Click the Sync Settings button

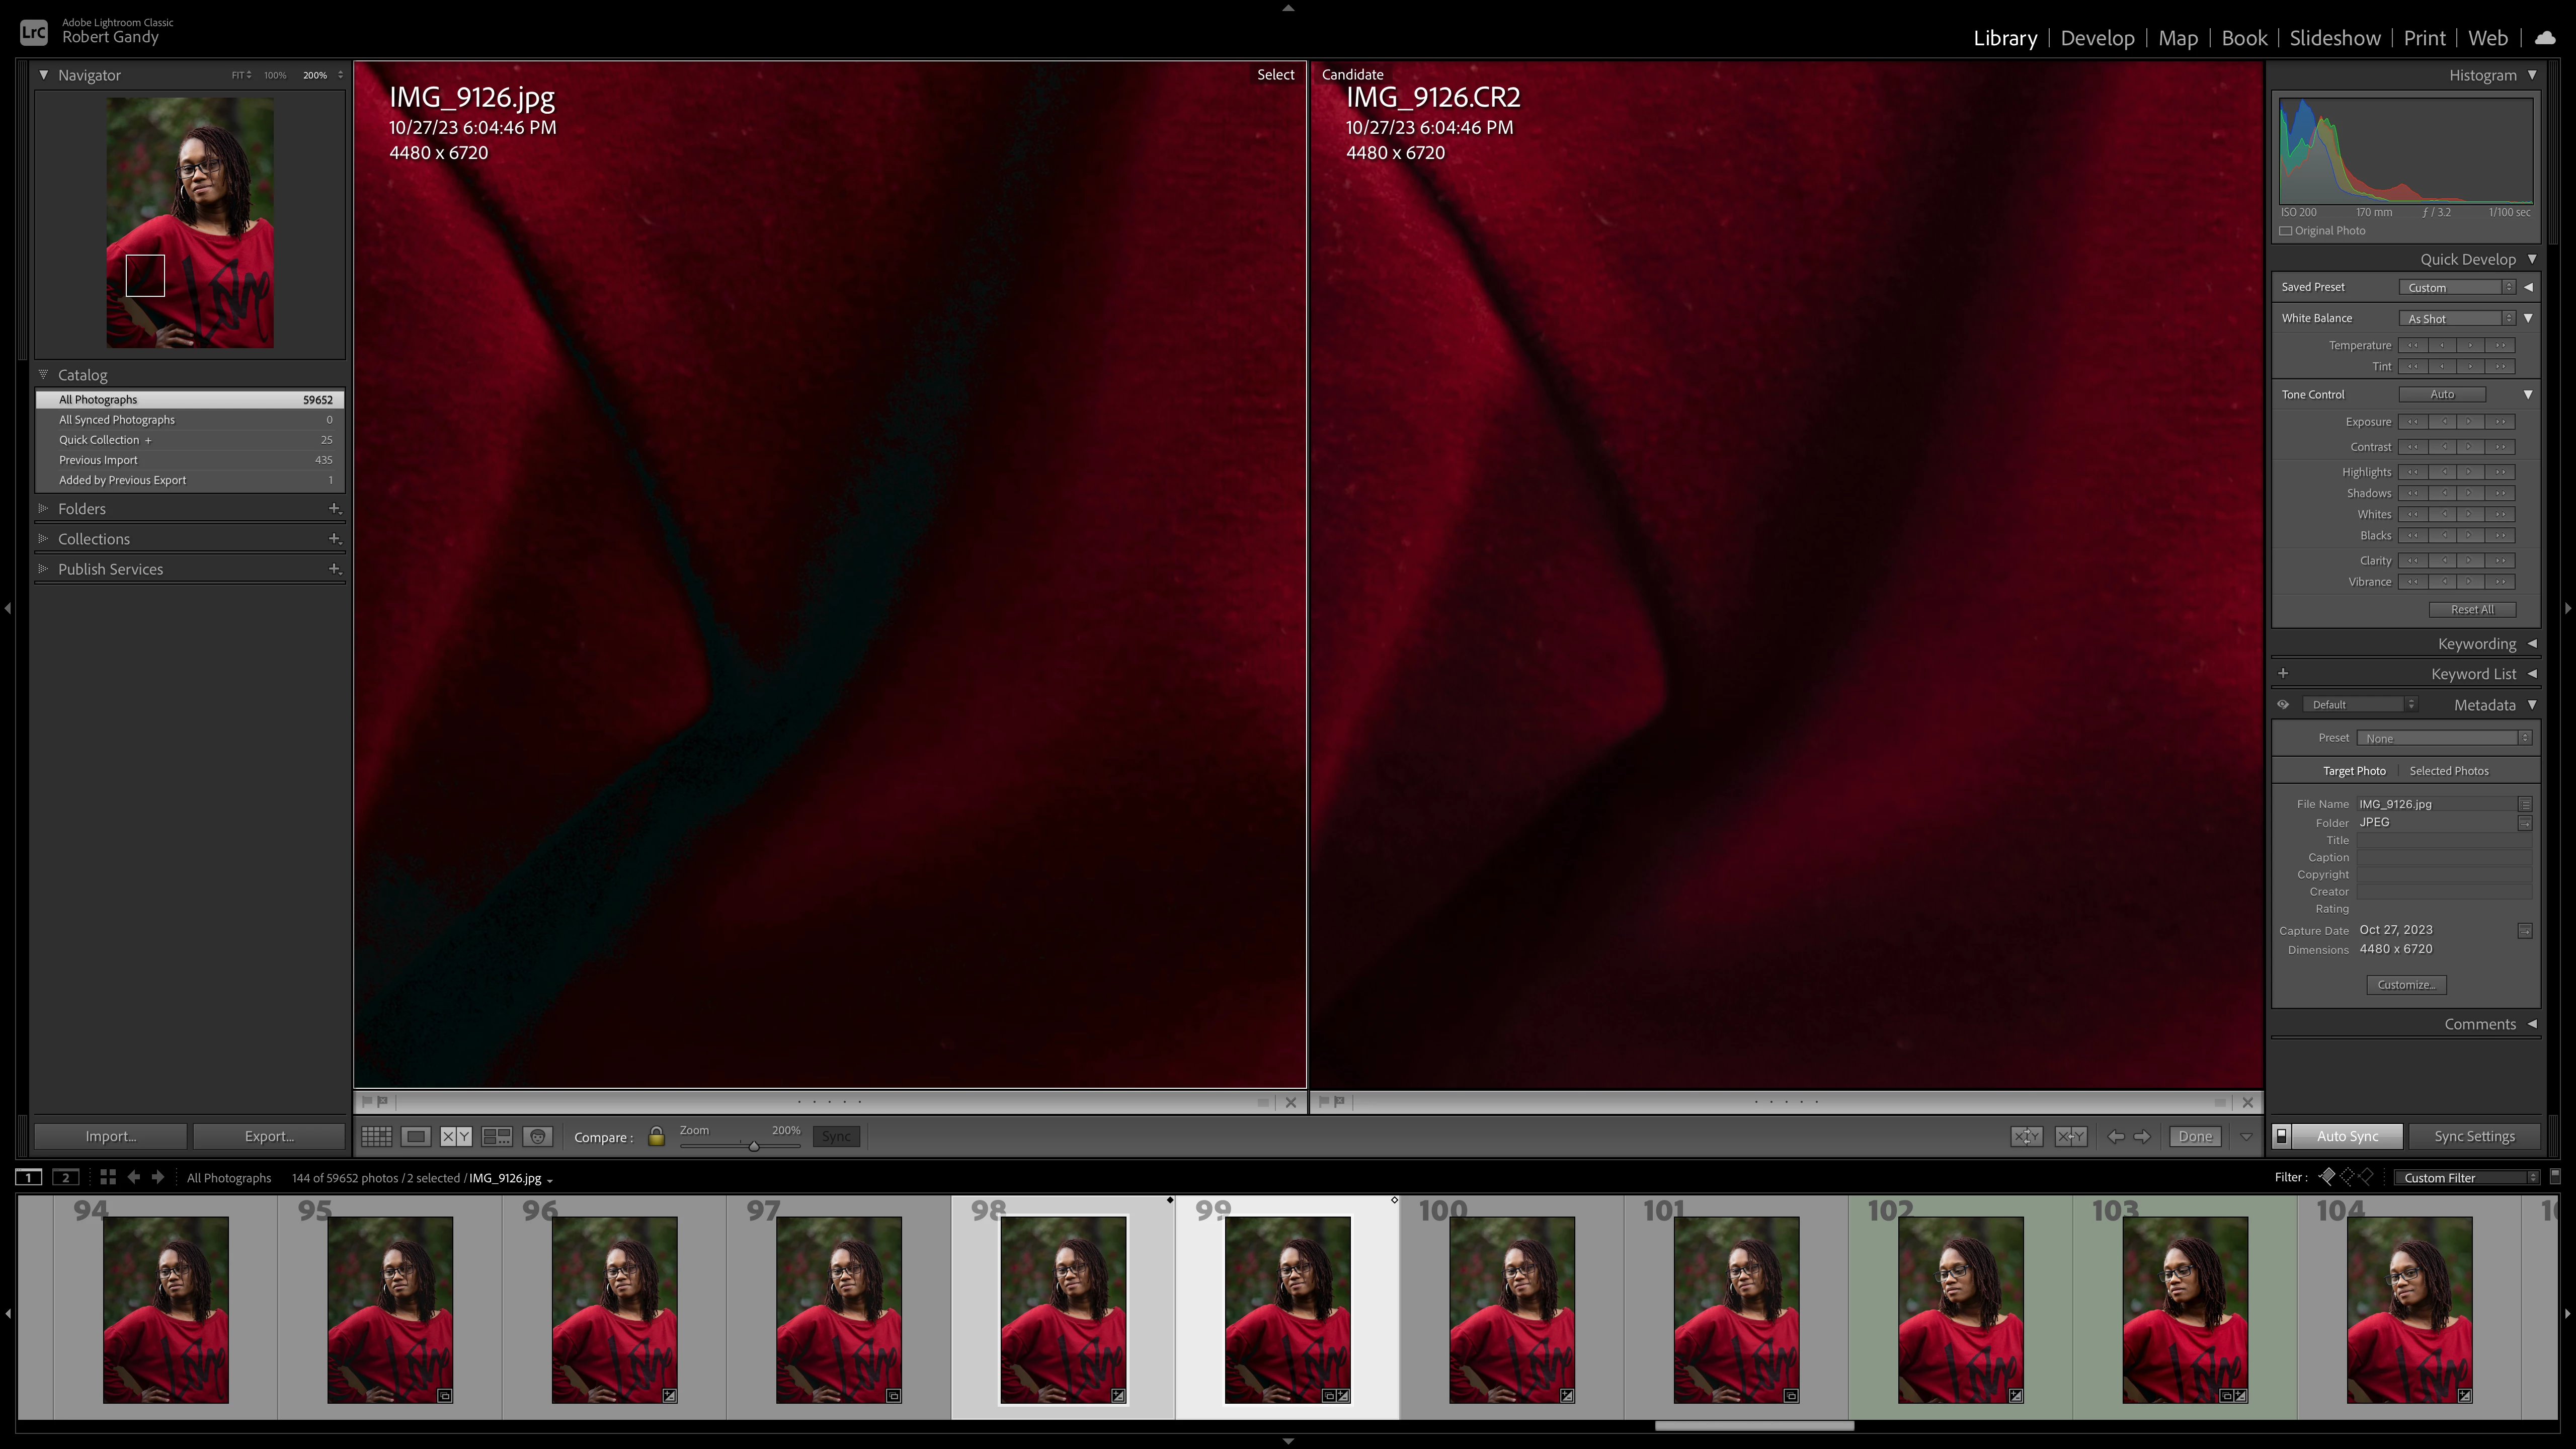tap(2474, 1136)
